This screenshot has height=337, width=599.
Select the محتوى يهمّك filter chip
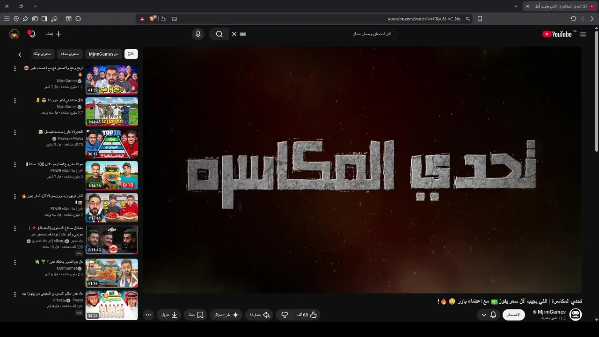43,54
